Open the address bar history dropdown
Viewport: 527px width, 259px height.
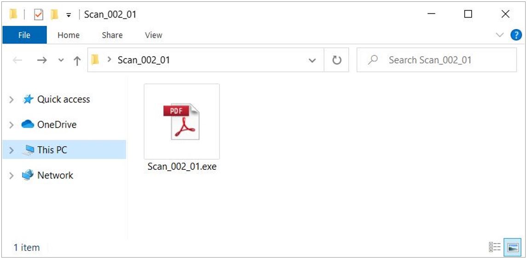(312, 60)
